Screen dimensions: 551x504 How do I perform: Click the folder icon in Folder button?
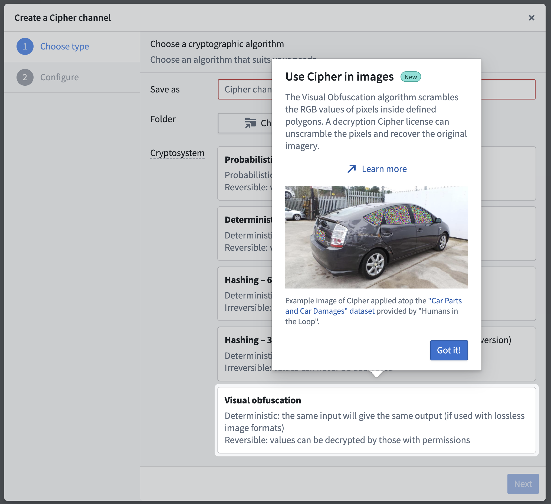coord(250,123)
